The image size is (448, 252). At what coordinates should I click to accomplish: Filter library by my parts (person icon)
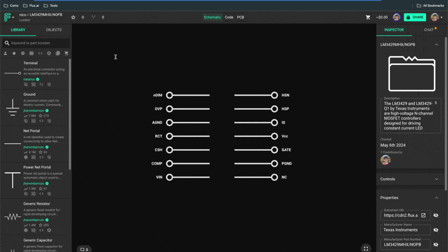point(6,53)
